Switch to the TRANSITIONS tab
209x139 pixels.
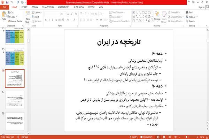click(x=48, y=7)
